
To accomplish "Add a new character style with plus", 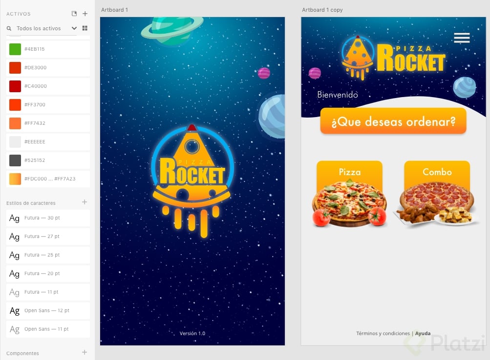I will (85, 202).
